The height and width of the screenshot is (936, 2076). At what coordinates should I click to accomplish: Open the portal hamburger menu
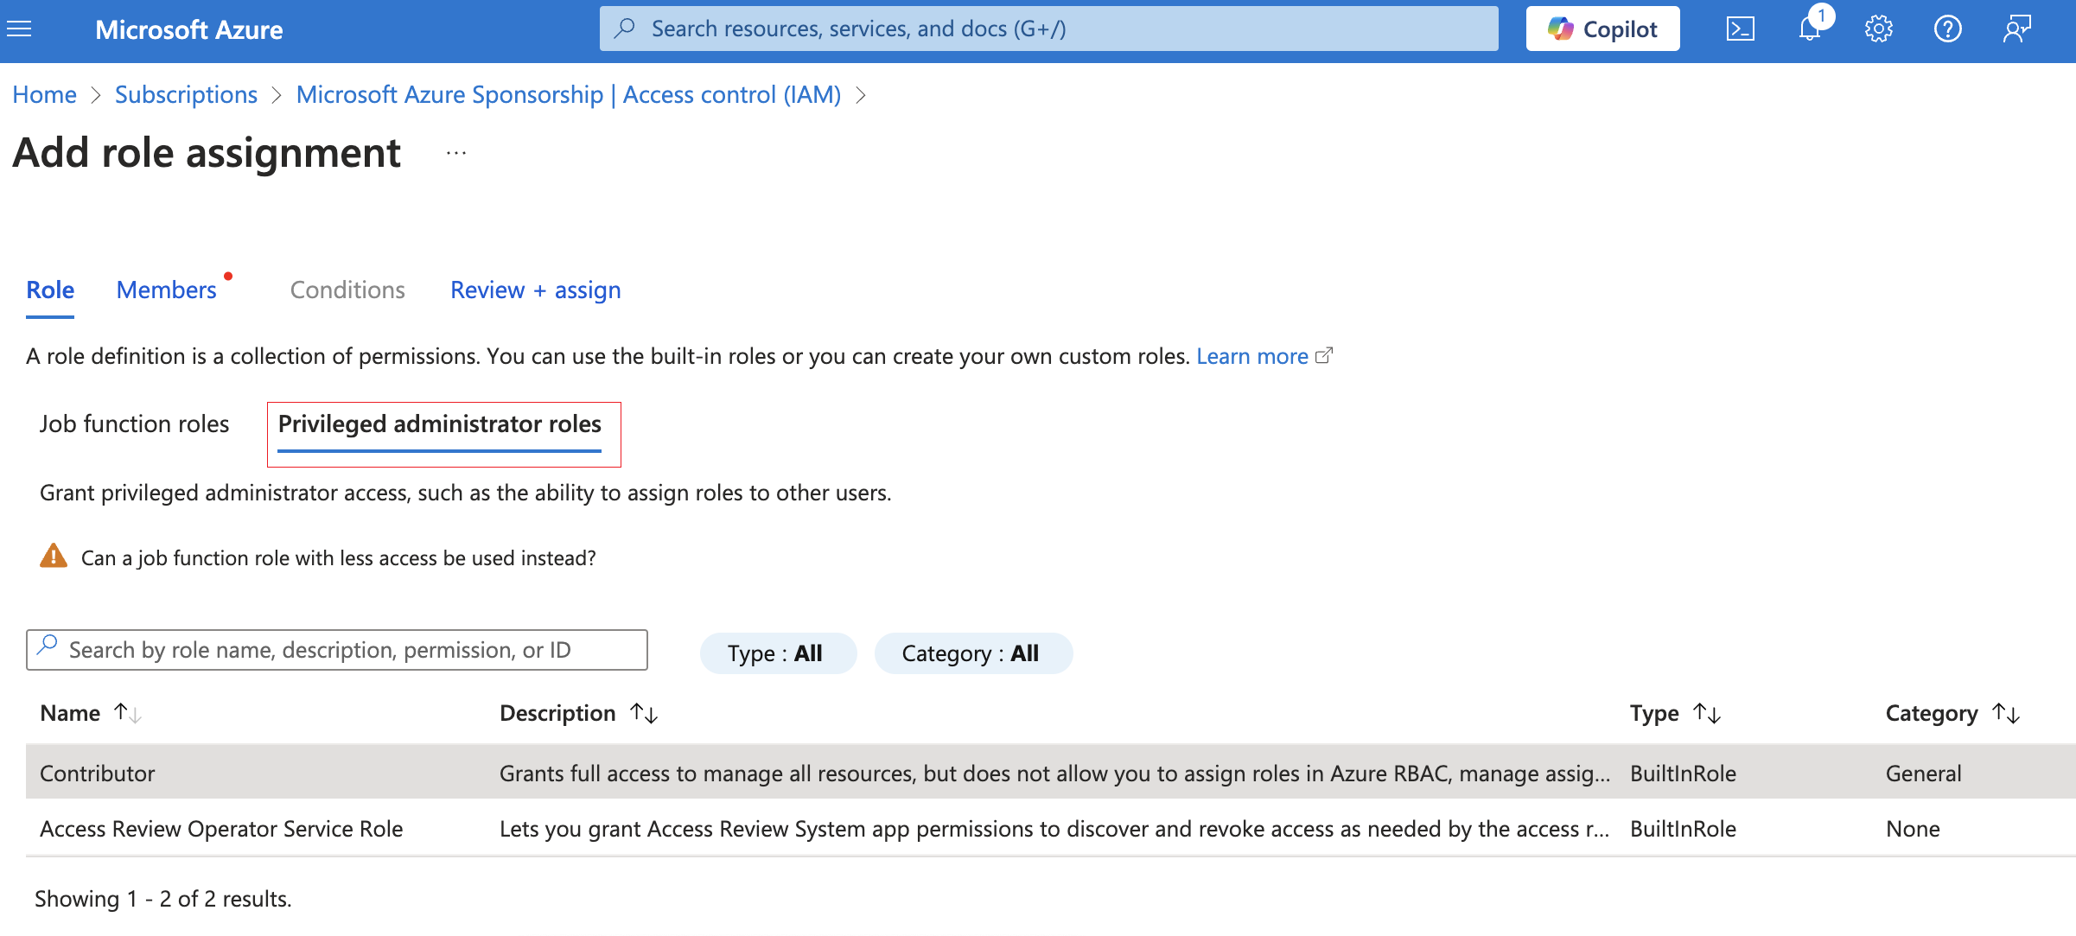(19, 29)
